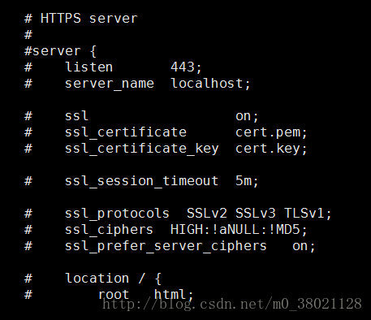
Task: Place cursor on '#server {' line
Action: (60, 51)
